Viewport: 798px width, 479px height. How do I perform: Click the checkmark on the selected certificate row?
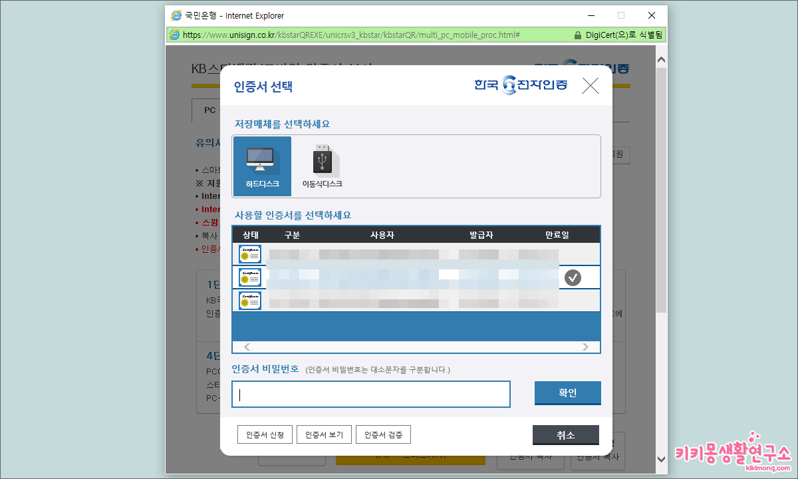(x=573, y=277)
